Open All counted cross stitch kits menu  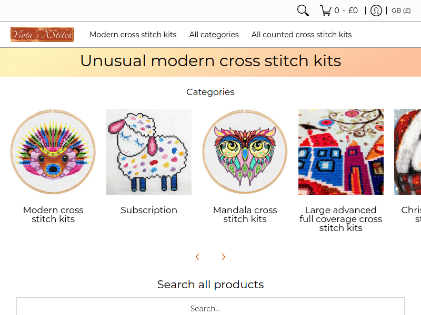[302, 35]
